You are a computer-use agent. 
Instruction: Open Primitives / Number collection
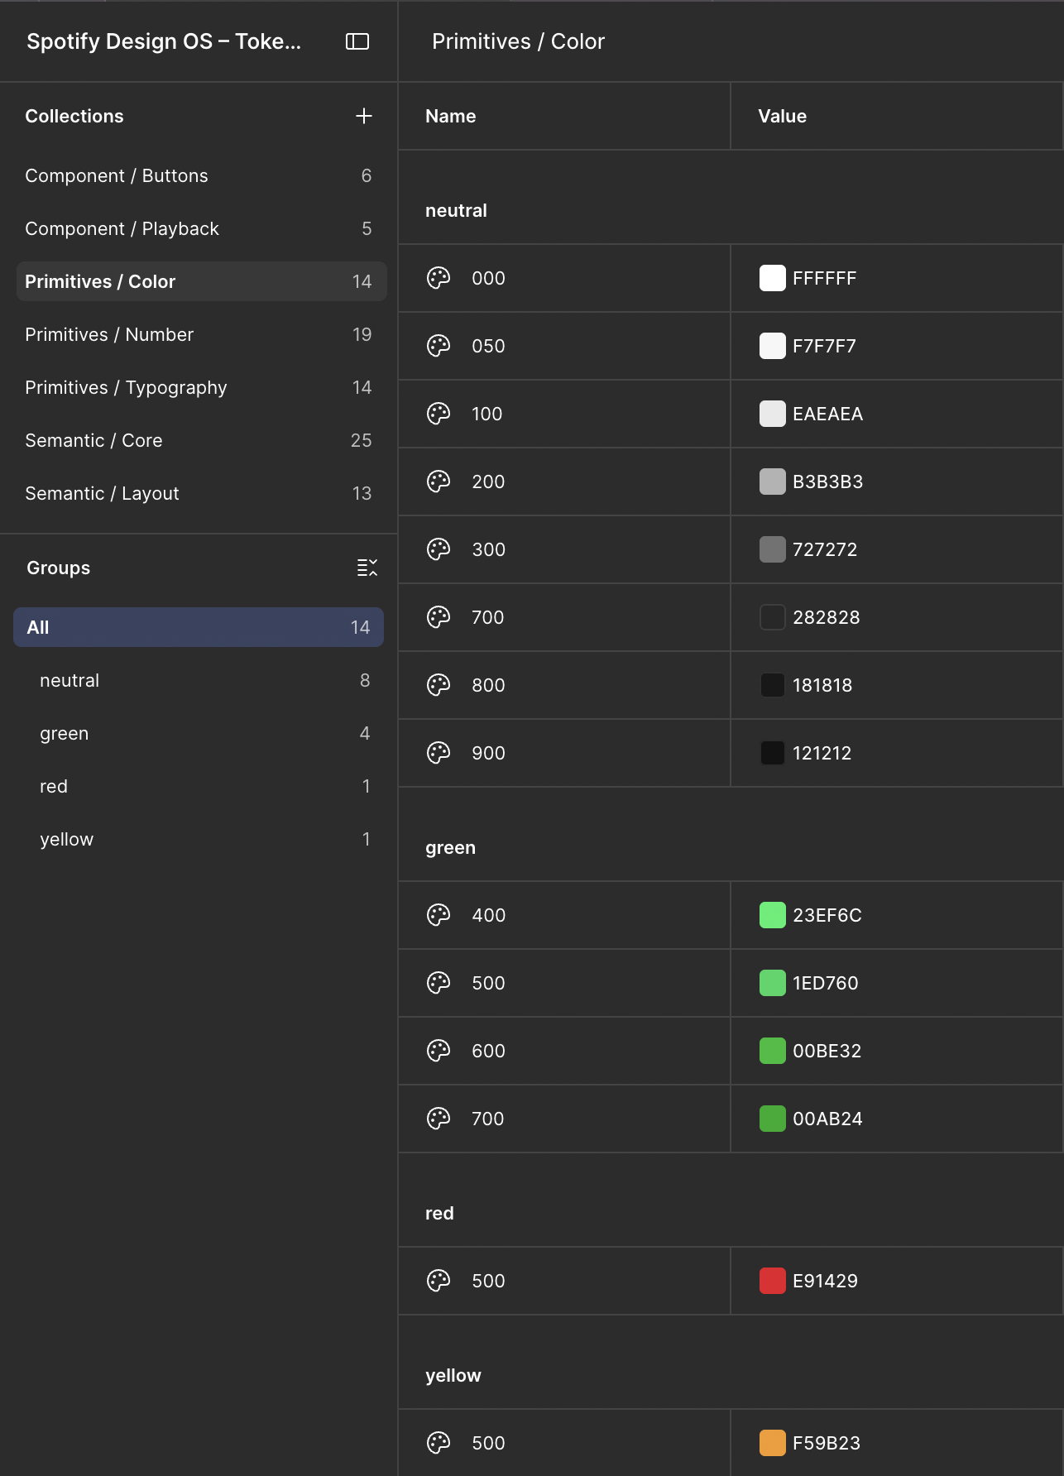tap(201, 334)
